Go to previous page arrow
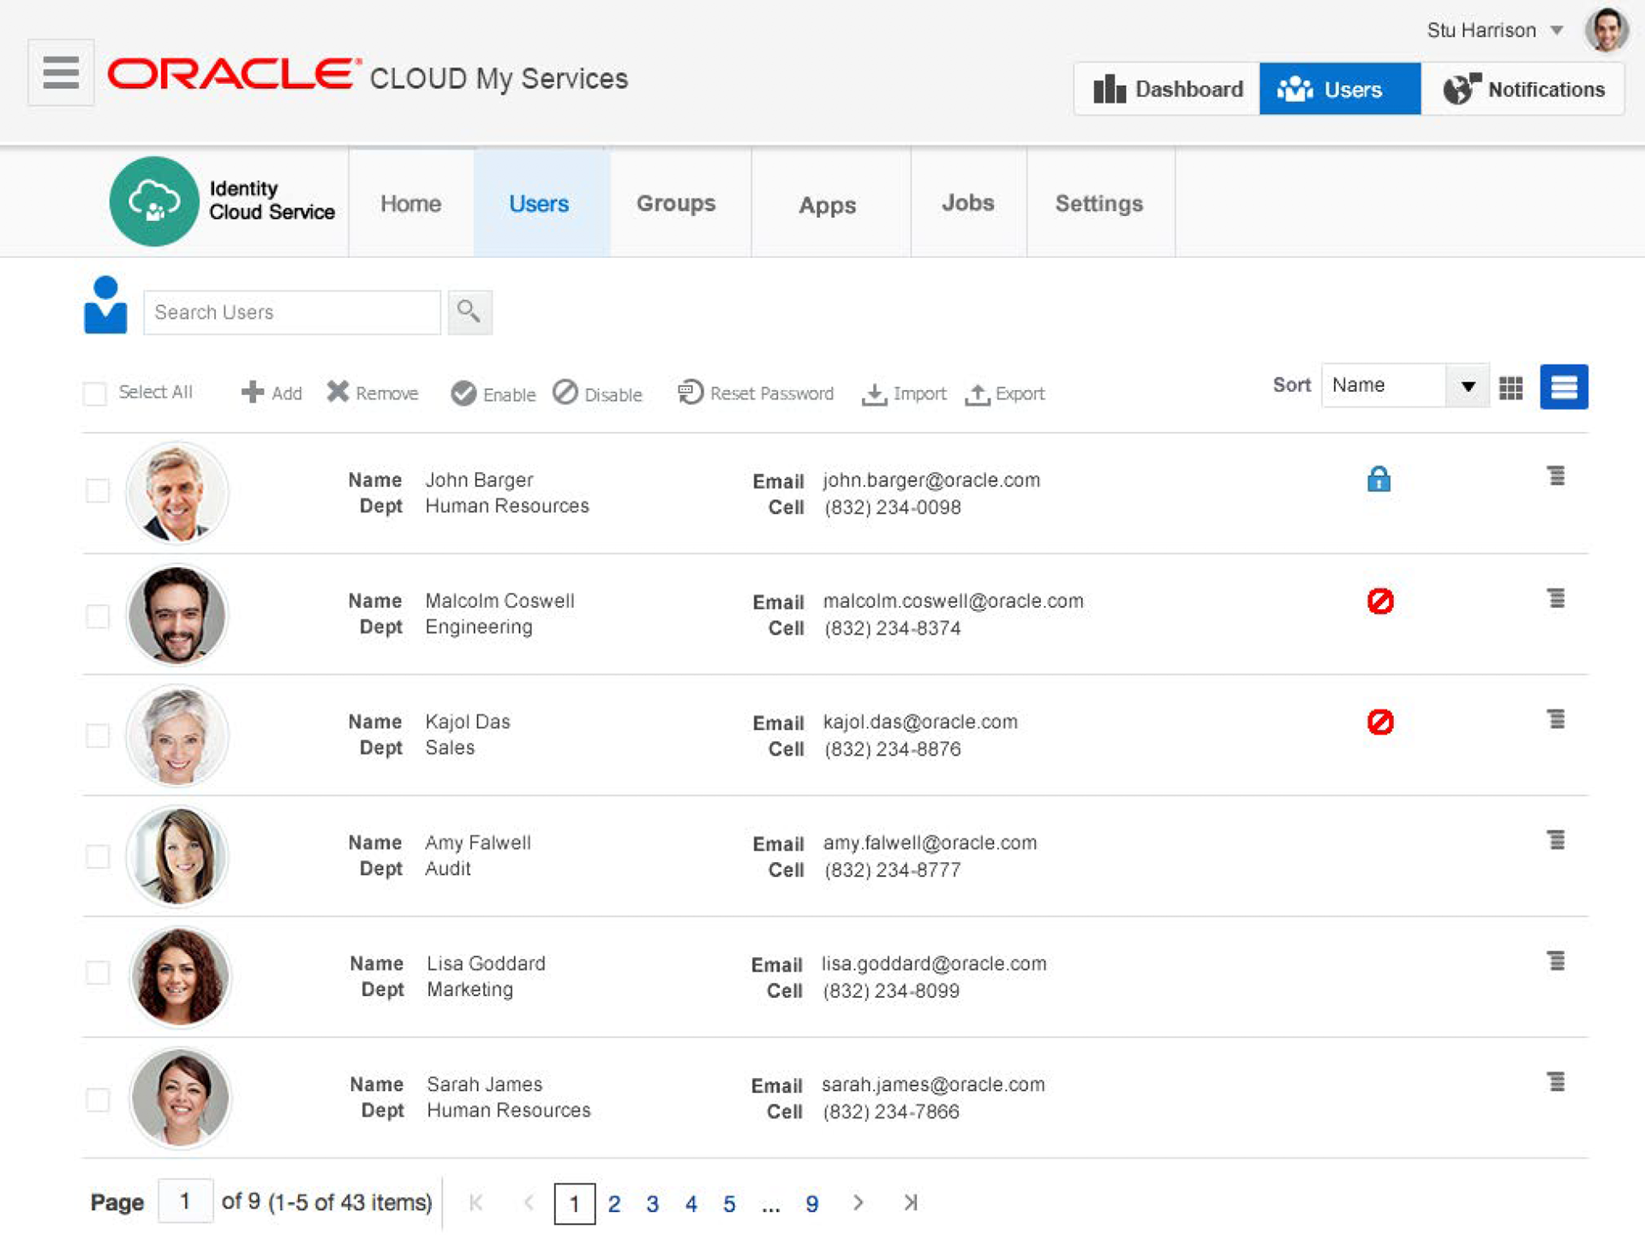The image size is (1645, 1235). (529, 1202)
